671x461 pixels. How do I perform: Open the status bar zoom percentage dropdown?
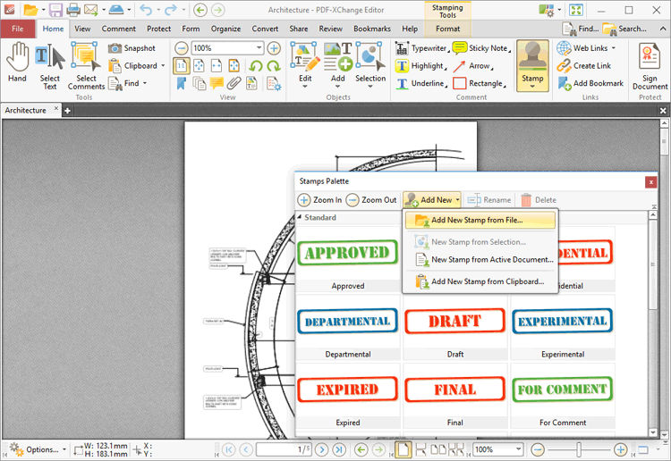coord(519,449)
